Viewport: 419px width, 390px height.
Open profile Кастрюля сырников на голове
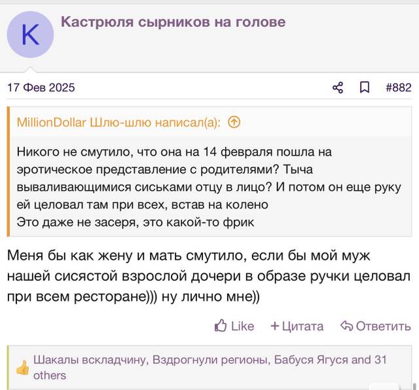173,22
